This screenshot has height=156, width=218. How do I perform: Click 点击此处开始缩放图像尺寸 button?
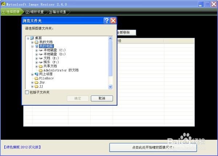click(x=153, y=147)
